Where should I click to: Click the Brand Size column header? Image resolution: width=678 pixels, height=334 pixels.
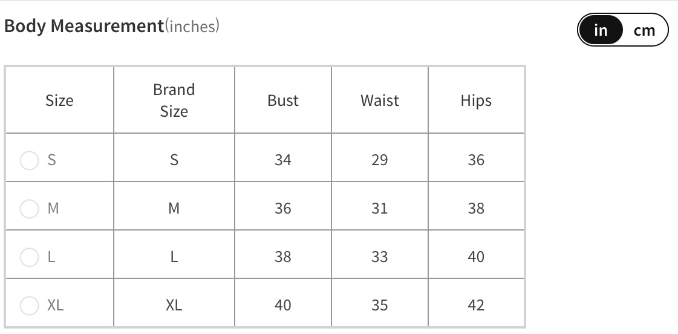174,100
